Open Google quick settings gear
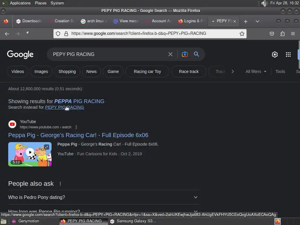 [x=275, y=54]
